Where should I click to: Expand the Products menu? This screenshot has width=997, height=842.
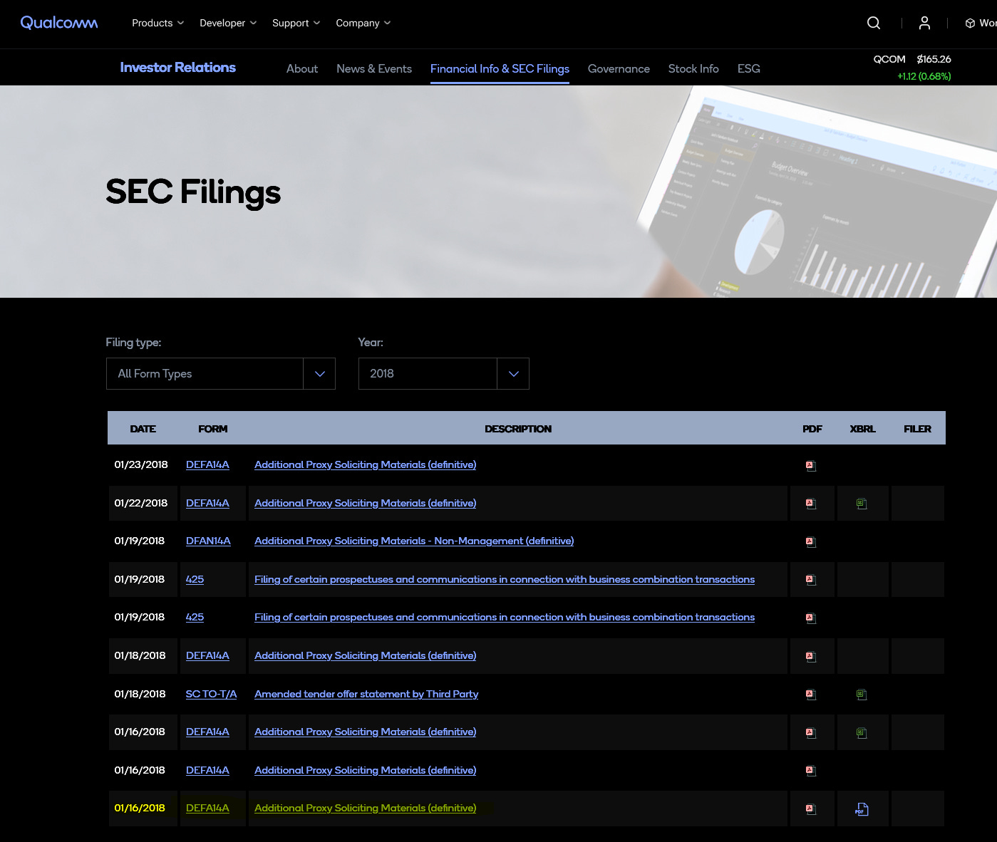[x=157, y=23]
